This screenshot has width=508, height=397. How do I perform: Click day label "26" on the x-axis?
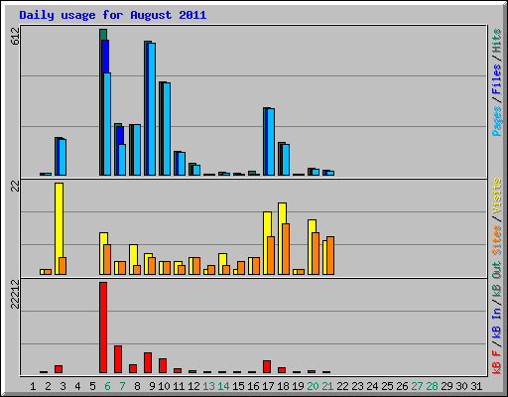pyautogui.click(x=402, y=386)
